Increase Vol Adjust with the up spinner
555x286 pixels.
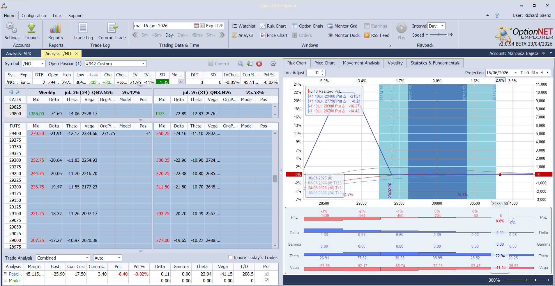[x=322, y=71]
